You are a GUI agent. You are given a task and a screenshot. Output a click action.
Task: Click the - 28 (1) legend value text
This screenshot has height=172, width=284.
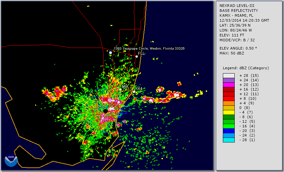(247, 140)
